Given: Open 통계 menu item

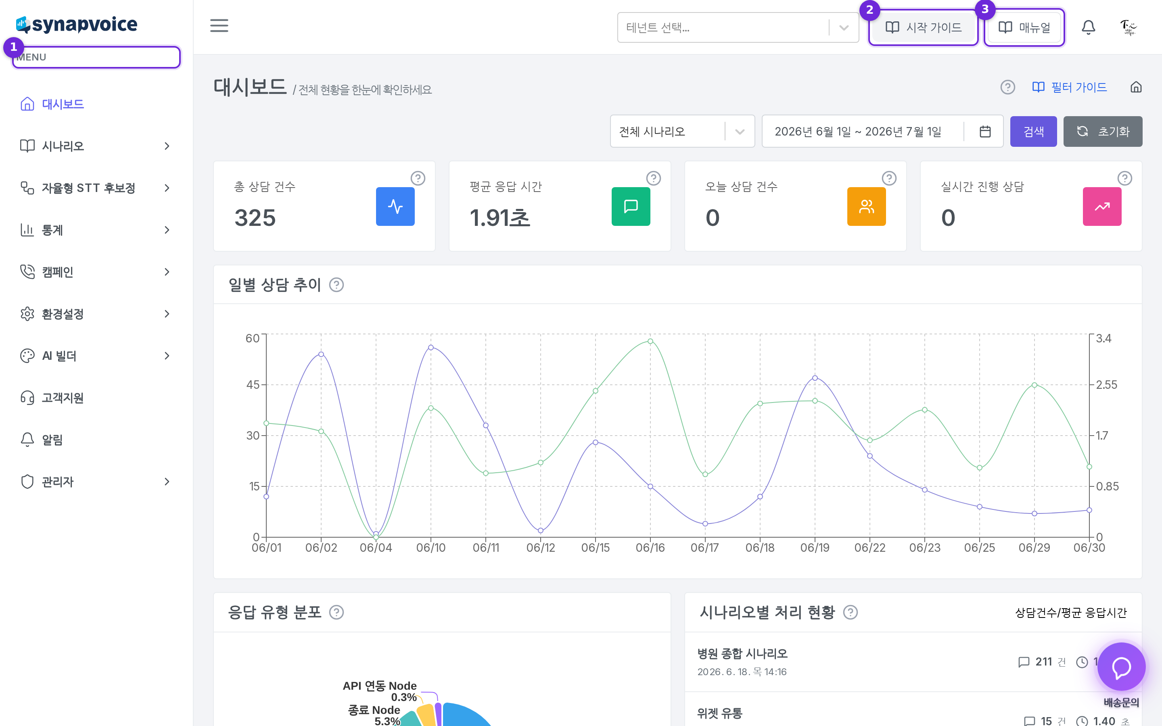Looking at the screenshot, I should tap(96, 230).
